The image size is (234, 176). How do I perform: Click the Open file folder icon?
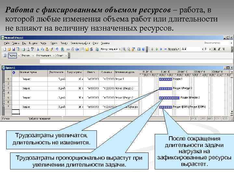[x=9, y=49]
